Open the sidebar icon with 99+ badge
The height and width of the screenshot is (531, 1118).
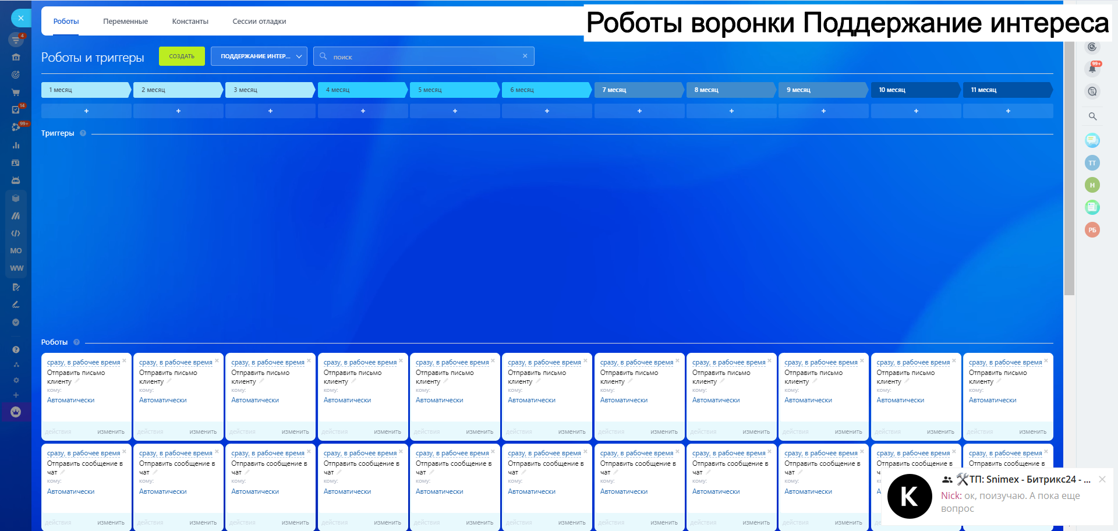click(x=16, y=127)
